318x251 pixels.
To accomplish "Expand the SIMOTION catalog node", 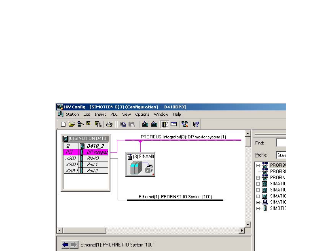I will [x=258, y=209].
